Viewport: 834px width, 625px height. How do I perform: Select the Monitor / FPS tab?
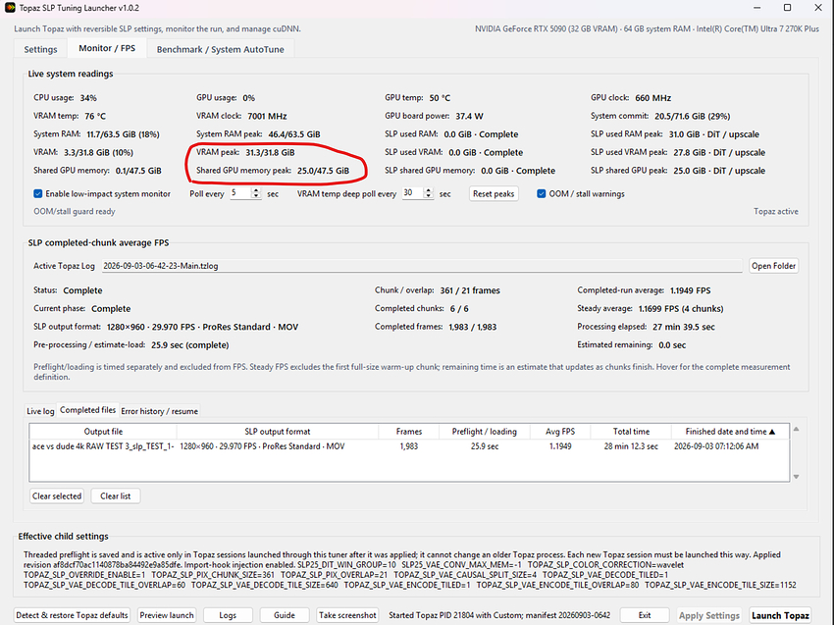pyautogui.click(x=107, y=48)
